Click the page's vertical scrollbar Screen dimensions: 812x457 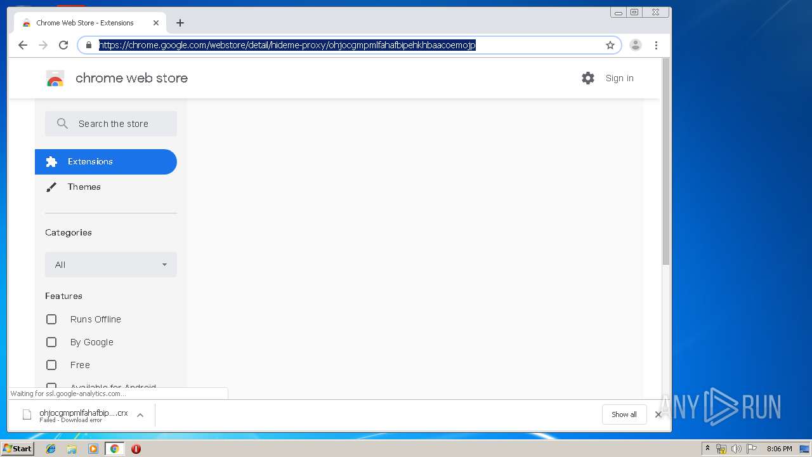tap(665, 162)
